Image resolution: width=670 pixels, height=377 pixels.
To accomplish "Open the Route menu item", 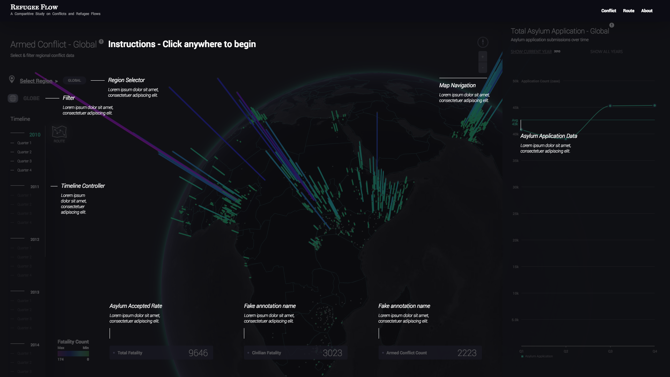I will (x=628, y=11).
